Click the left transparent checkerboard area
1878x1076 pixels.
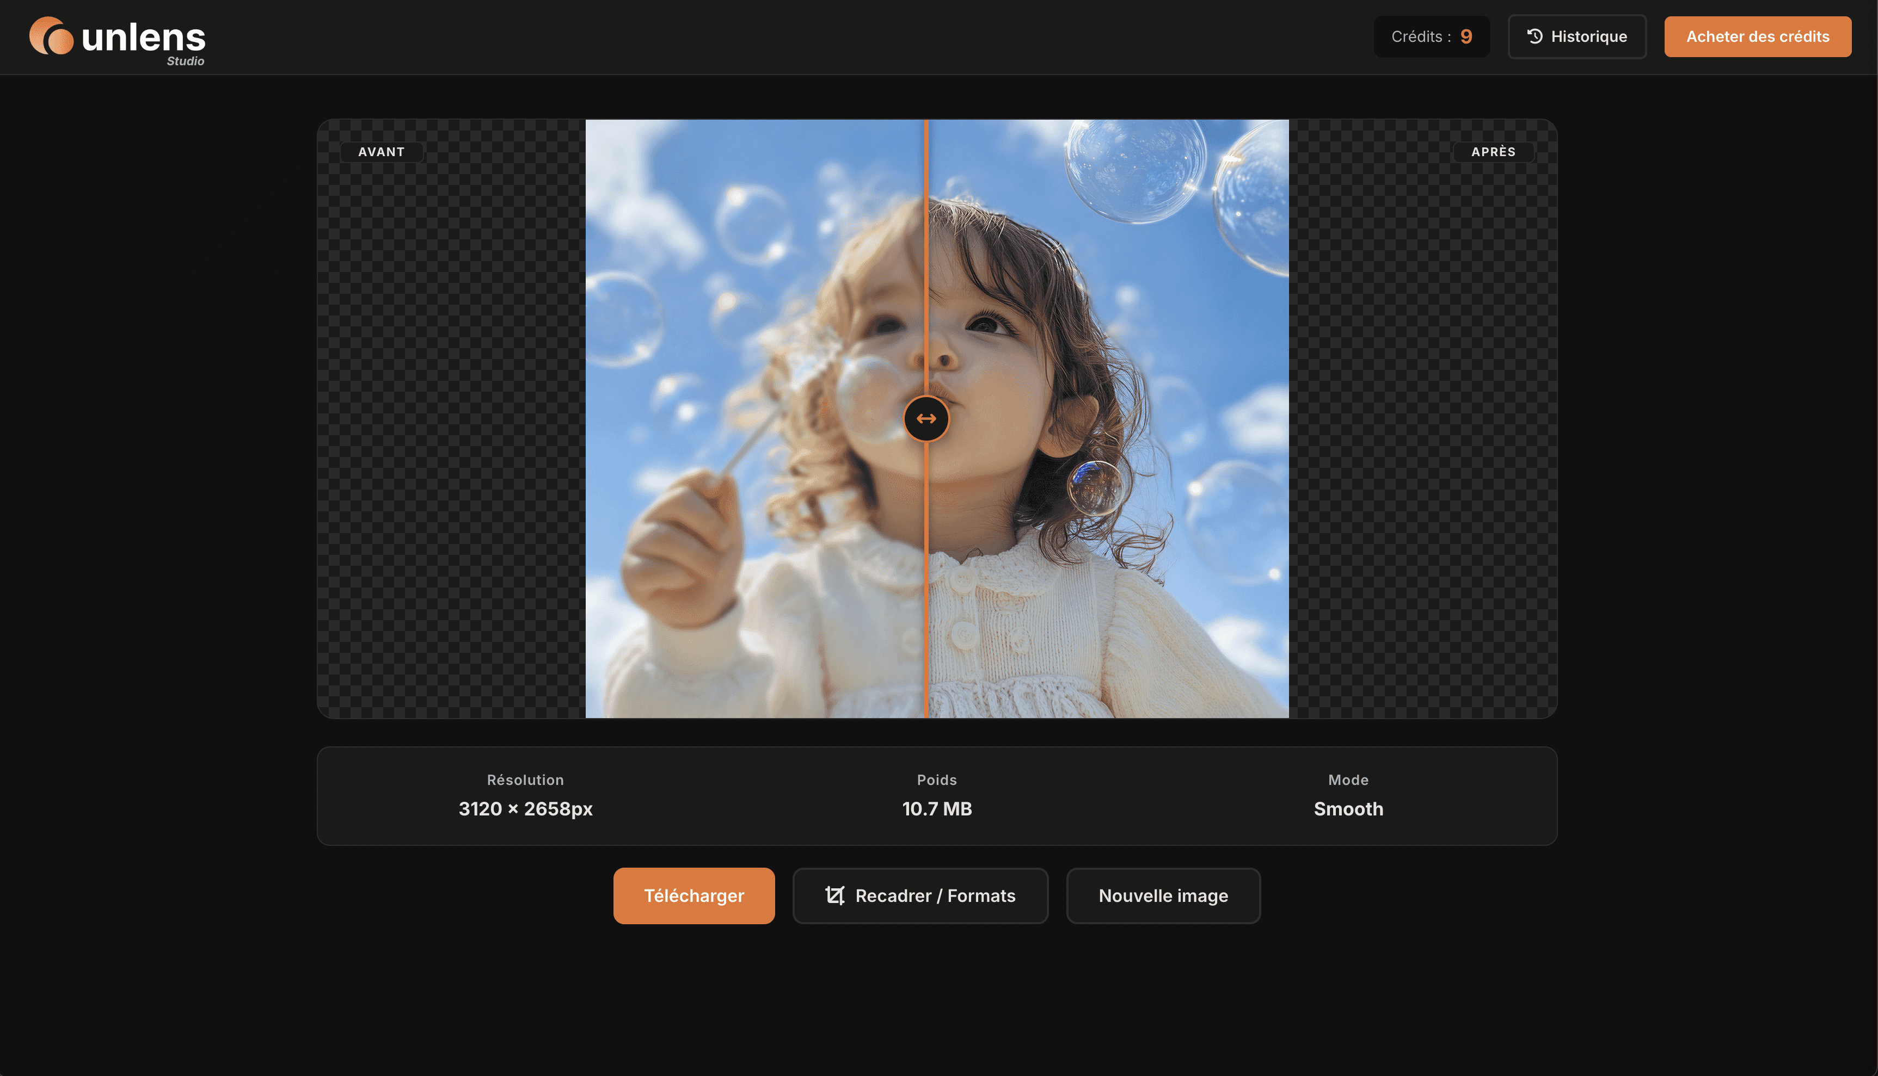click(451, 443)
